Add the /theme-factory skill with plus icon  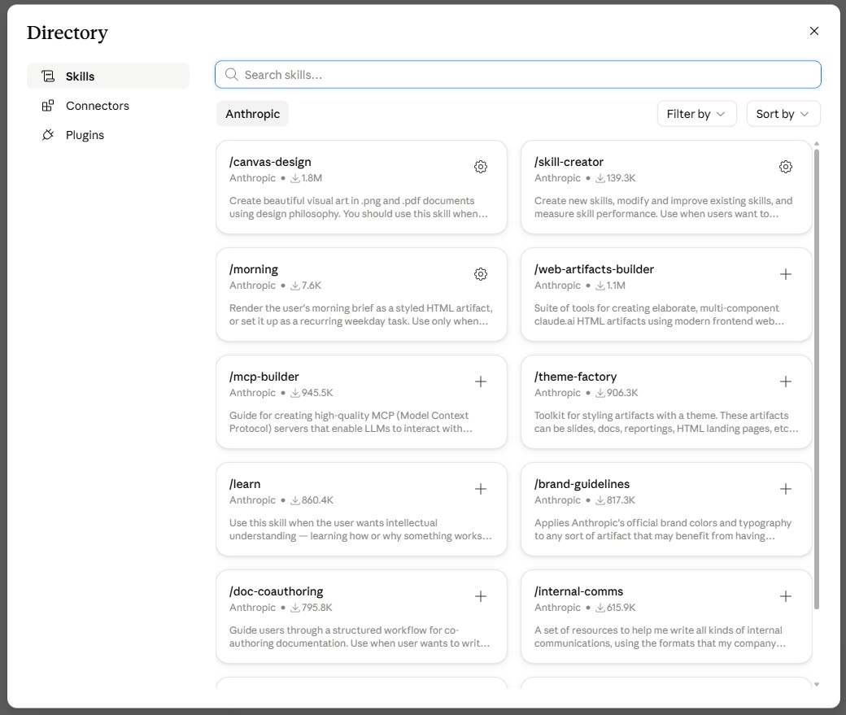click(786, 381)
